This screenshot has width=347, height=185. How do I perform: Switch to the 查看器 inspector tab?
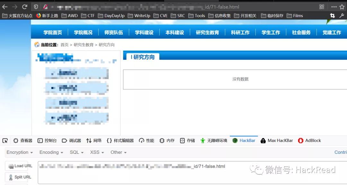tap(23, 141)
